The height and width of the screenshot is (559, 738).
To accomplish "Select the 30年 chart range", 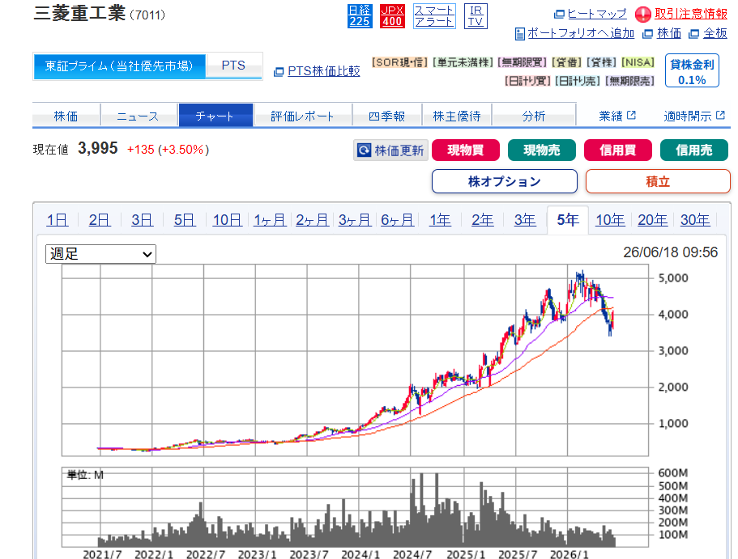I will pyautogui.click(x=695, y=219).
